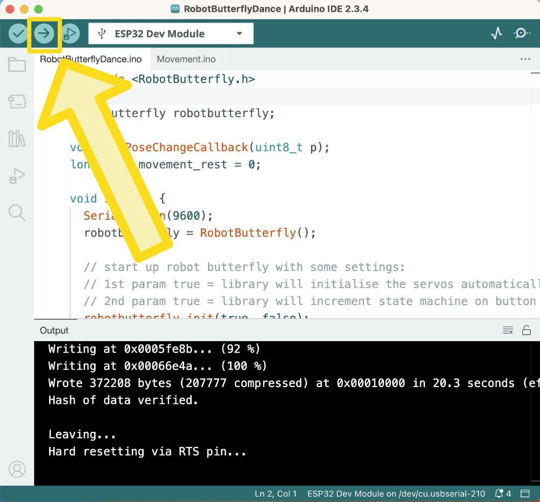The image size is (540, 502).
Task: Open the Library Manager sidebar panel
Action: pos(17,139)
